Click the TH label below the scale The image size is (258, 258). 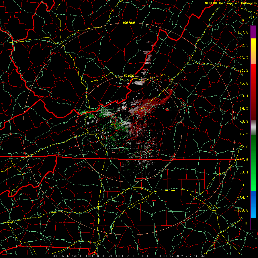coord(246,223)
